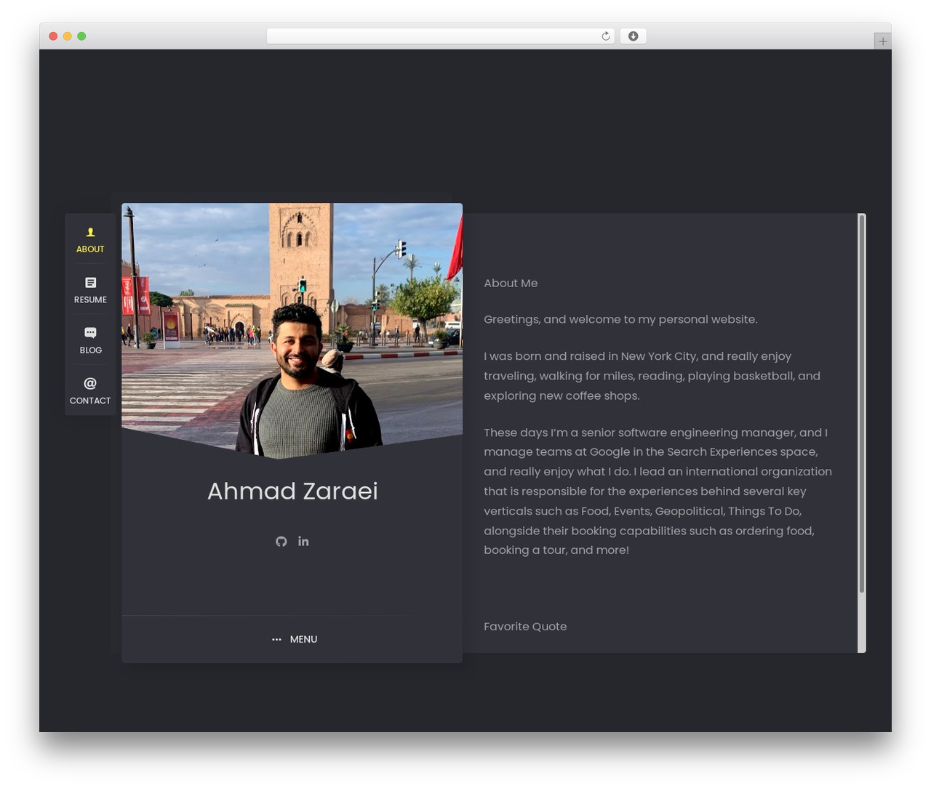Reload the page with the refresh icon
The image size is (931, 788).
[606, 36]
